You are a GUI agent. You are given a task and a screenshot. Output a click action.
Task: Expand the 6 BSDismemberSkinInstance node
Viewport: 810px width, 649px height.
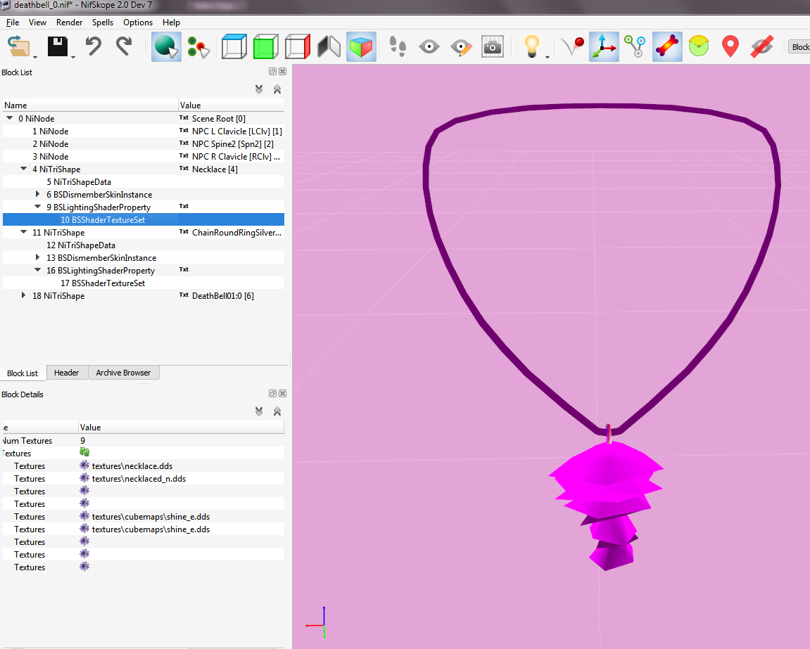pyautogui.click(x=37, y=194)
